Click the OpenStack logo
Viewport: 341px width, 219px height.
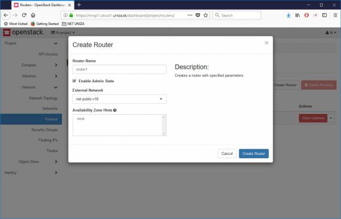[x=23, y=32]
